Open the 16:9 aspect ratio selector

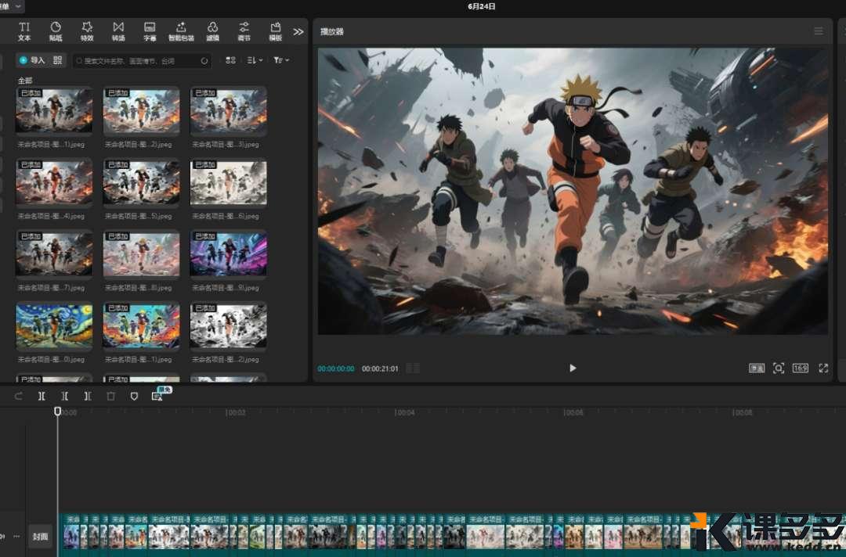pos(800,368)
